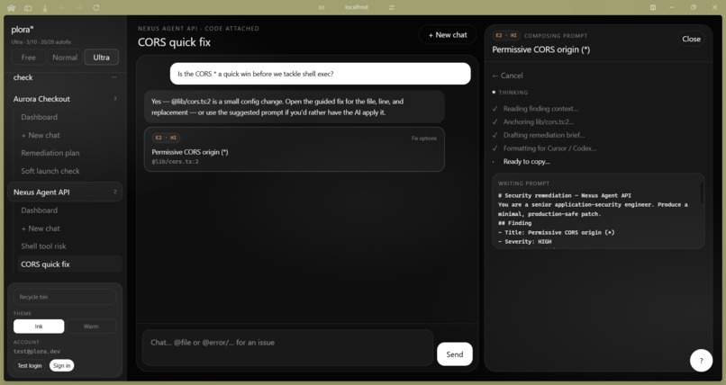Click the localhost address text
Viewport: 726px width, 385px height.
tap(357, 7)
